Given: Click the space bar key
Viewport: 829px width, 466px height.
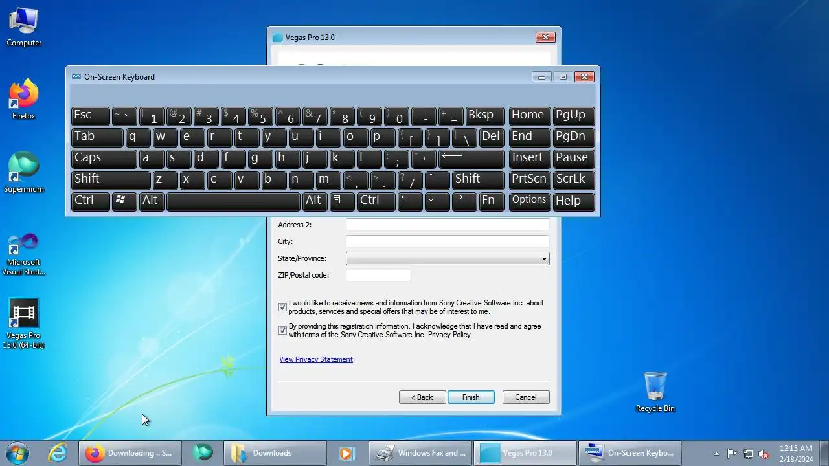Looking at the screenshot, I should click(233, 201).
